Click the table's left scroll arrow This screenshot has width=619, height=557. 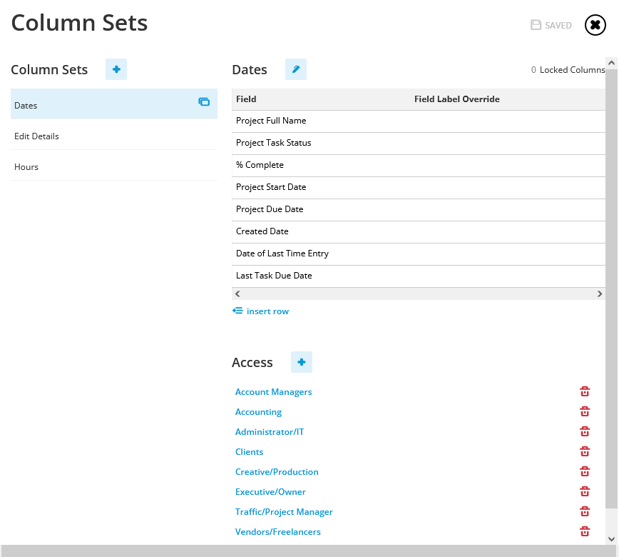pyautogui.click(x=237, y=293)
